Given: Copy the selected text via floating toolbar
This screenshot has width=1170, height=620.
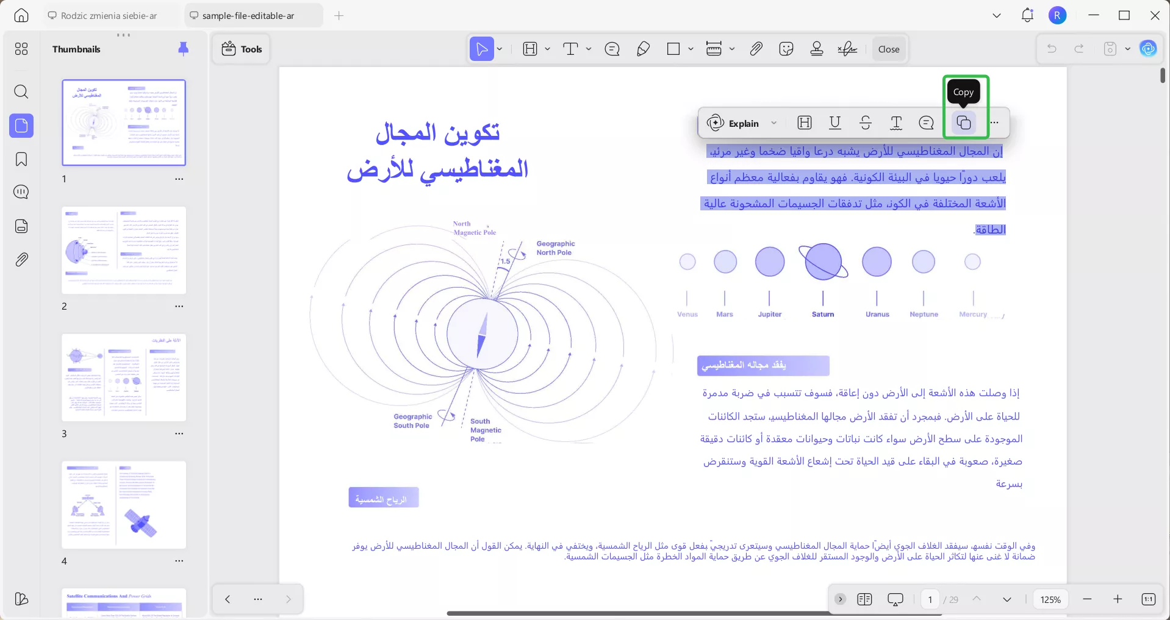Looking at the screenshot, I should click(x=963, y=123).
